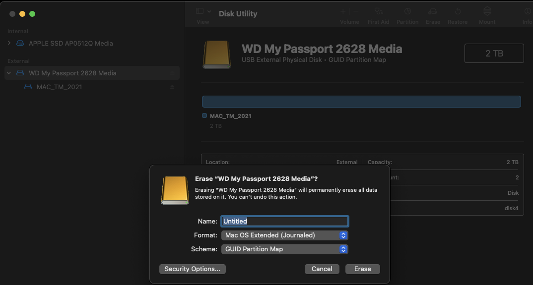Click the Erase toolbar icon
The width and height of the screenshot is (533, 285).
pos(432,11)
